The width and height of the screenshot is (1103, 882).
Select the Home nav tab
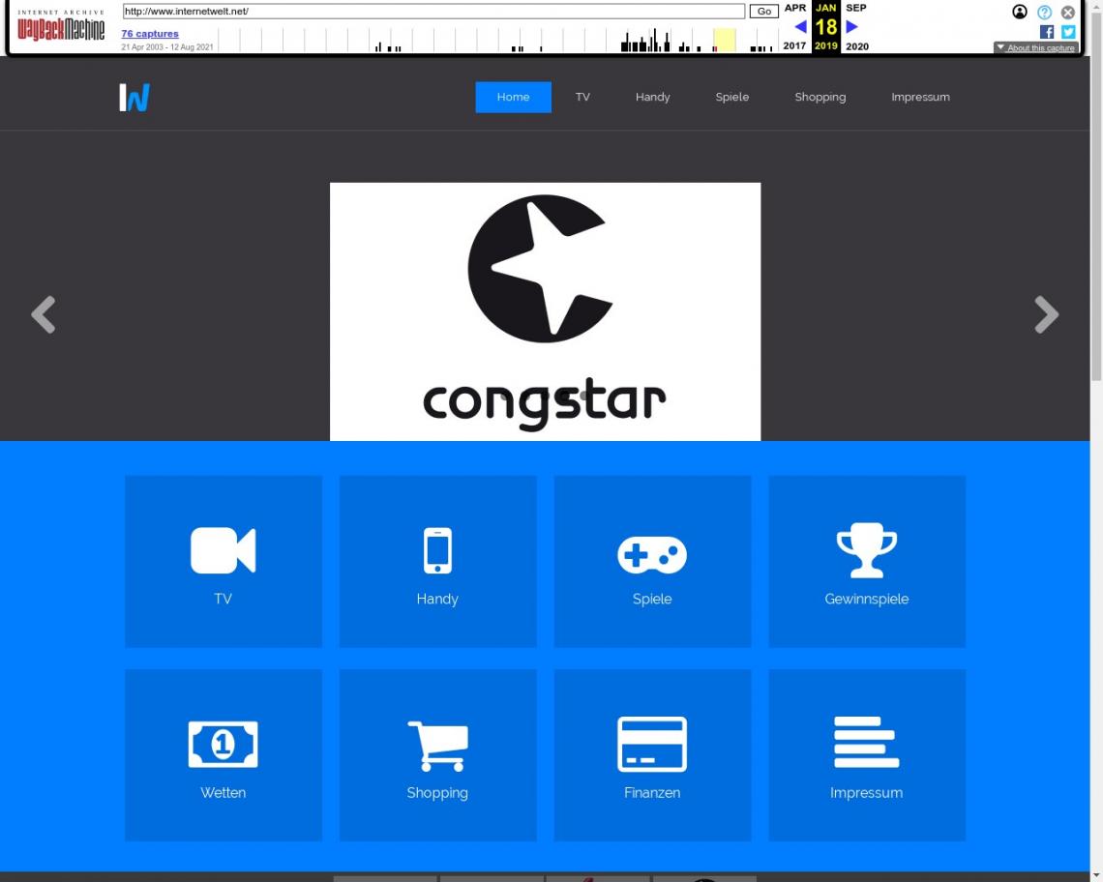(513, 97)
